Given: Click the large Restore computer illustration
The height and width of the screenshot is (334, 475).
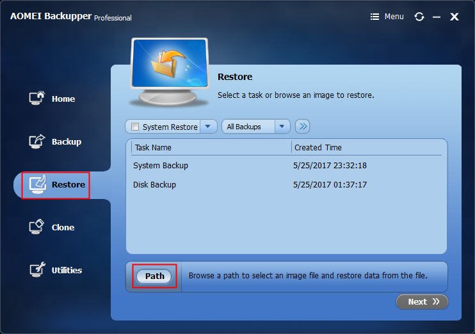Looking at the screenshot, I should pyautogui.click(x=170, y=72).
